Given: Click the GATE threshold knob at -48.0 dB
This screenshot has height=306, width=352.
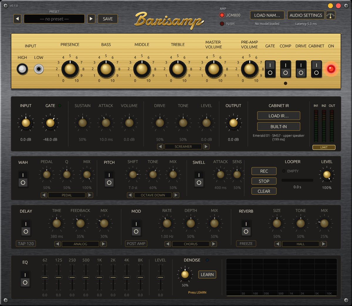Looking at the screenshot, I should click(50, 123).
